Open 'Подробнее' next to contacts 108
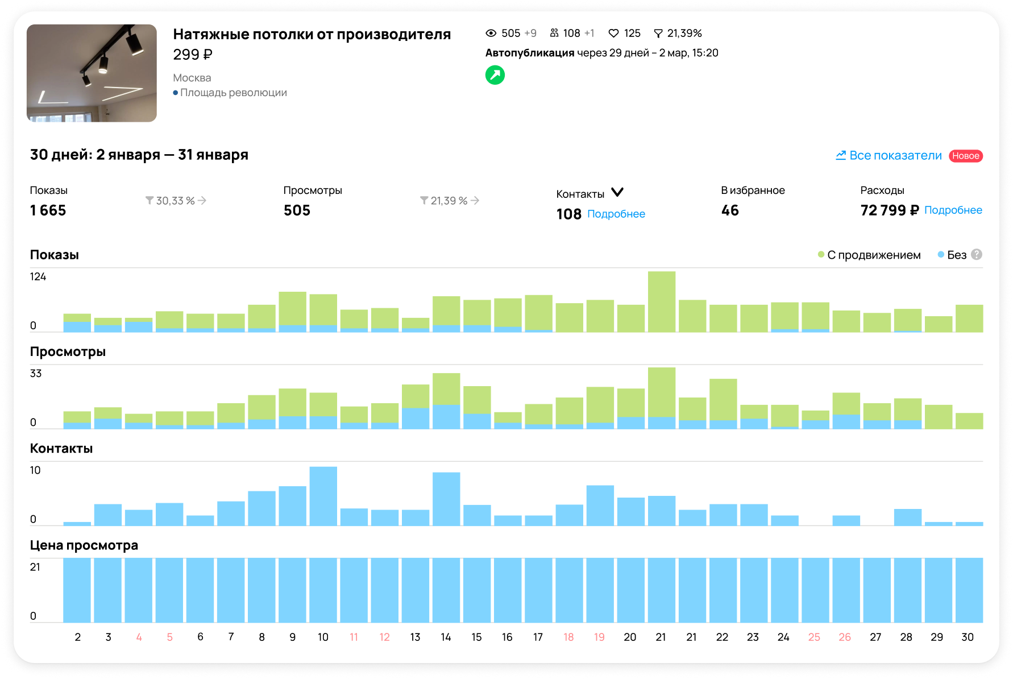This screenshot has height=679, width=1013. (x=616, y=214)
